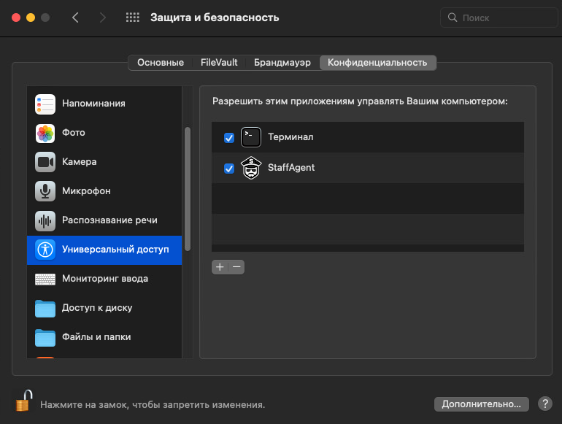
Task: Click the plus button to add app
Action: [x=220, y=267]
